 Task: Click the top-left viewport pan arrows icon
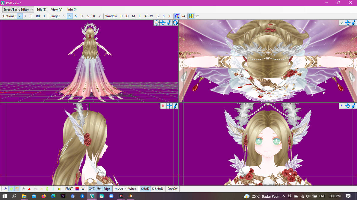point(163,23)
